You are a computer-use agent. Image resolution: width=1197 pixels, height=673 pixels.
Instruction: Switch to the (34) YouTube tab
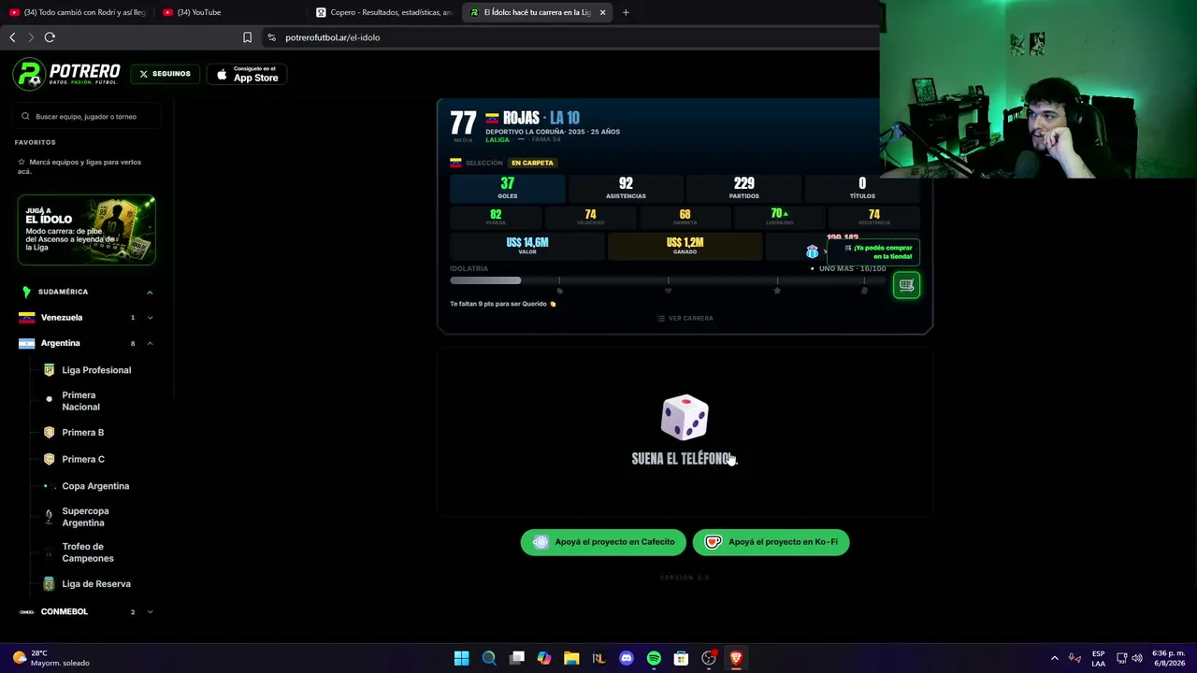click(231, 12)
